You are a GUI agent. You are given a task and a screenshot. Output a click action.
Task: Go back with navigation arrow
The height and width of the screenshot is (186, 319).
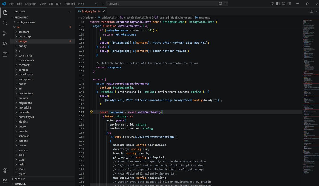pos(96,4)
